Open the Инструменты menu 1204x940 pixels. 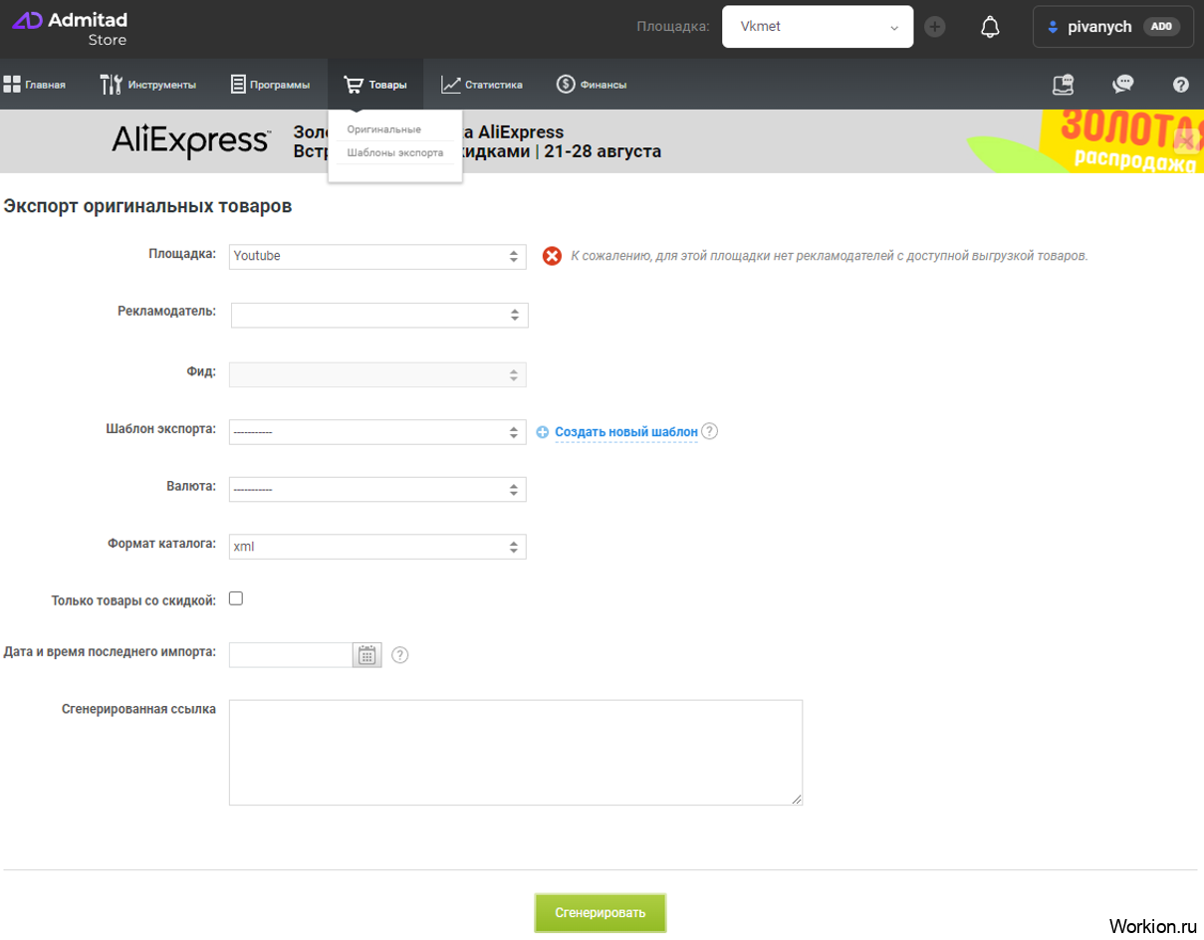pyautogui.click(x=148, y=85)
